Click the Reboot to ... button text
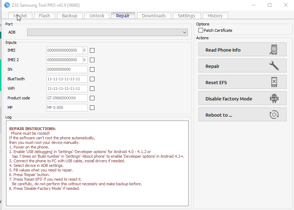Image resolution: width=294 pixels, height=210 pixels. (219, 115)
